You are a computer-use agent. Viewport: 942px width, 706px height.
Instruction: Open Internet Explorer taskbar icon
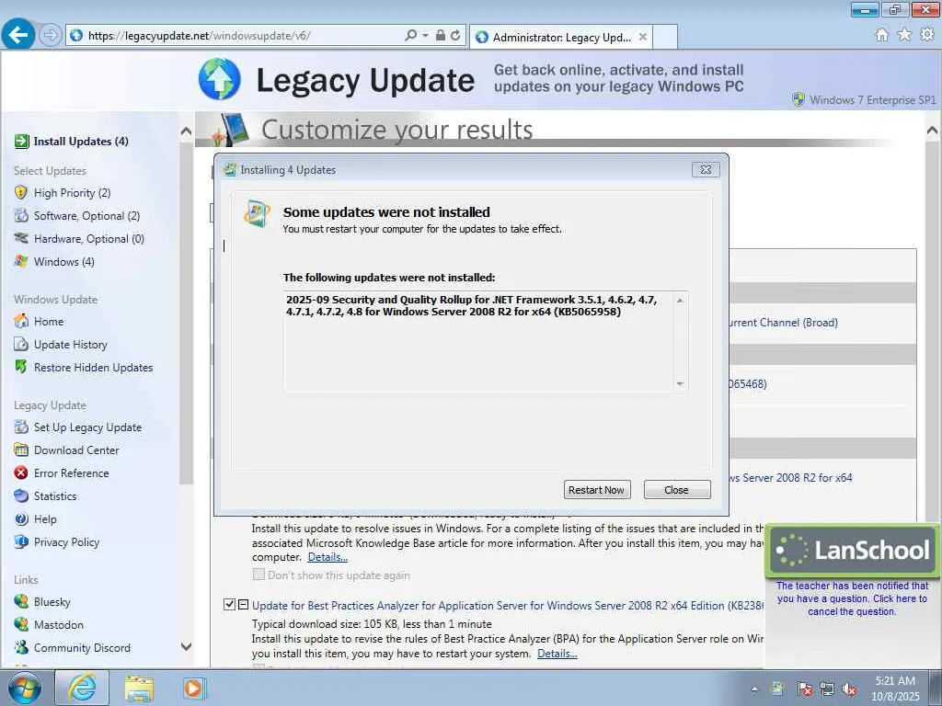pyautogui.click(x=82, y=688)
